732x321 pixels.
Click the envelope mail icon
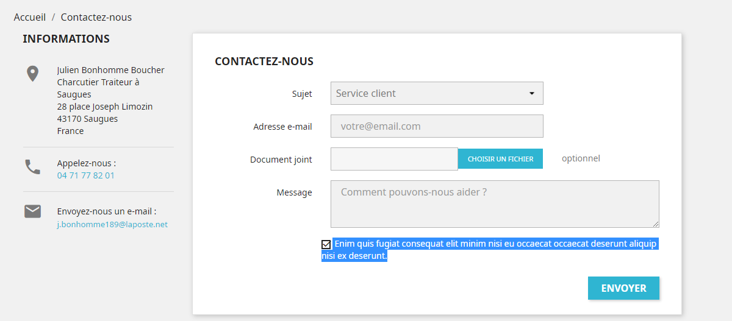tap(32, 211)
